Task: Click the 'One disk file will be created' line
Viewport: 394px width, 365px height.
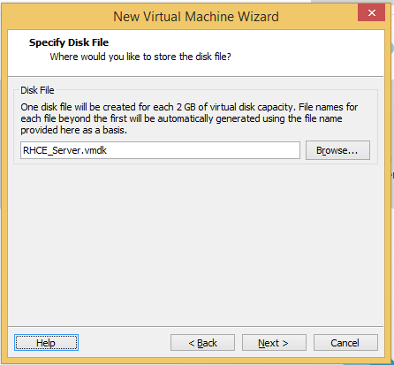Action: coord(189,107)
